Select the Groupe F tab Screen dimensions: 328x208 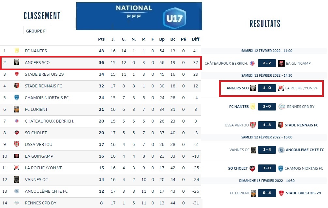tap(36, 31)
